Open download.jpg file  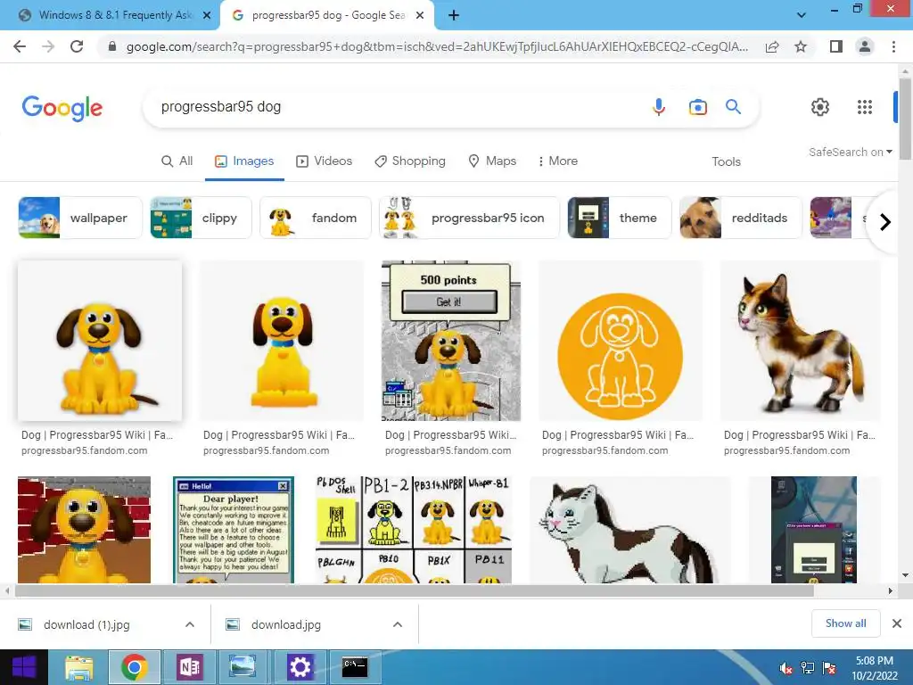(285, 624)
